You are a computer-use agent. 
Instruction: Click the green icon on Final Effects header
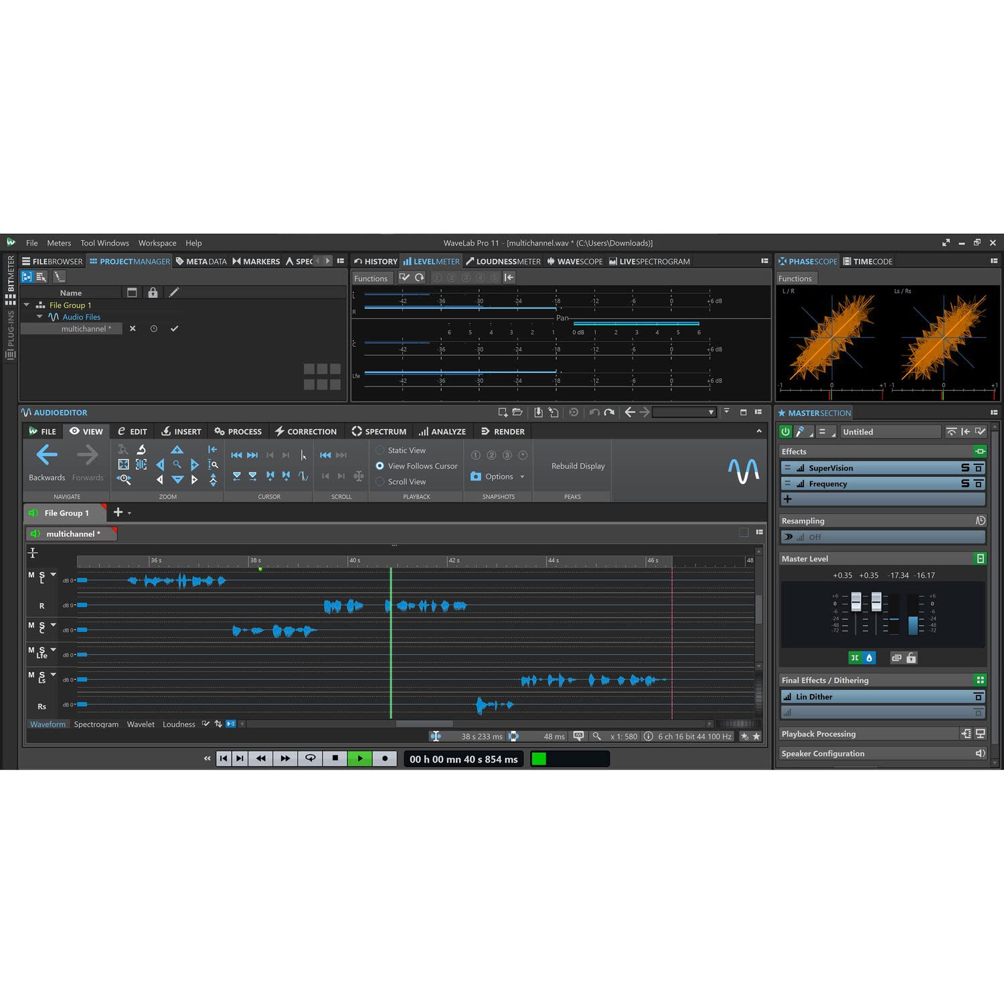point(981,680)
